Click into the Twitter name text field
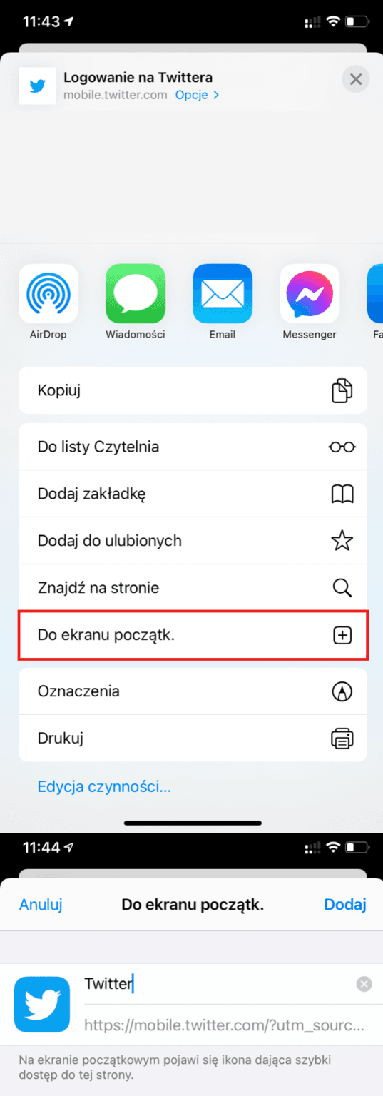This screenshot has width=383, height=1096. (x=218, y=985)
